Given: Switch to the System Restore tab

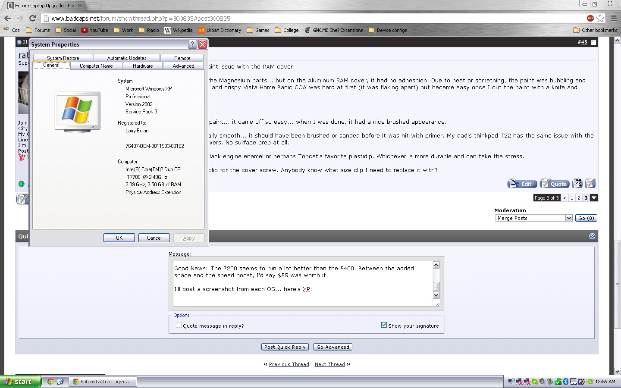Looking at the screenshot, I should pyautogui.click(x=63, y=58).
